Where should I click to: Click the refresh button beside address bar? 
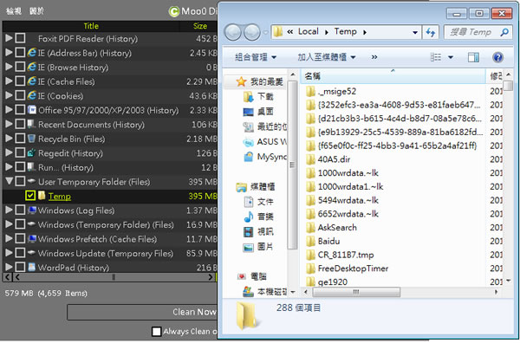[431, 32]
